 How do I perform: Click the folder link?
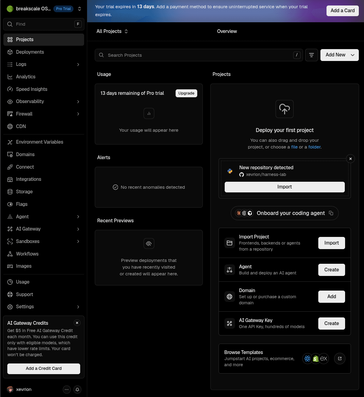click(314, 147)
